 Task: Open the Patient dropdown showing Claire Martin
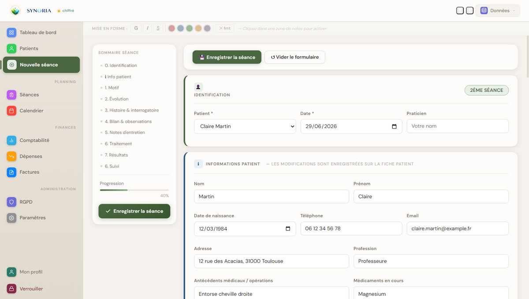point(245,126)
